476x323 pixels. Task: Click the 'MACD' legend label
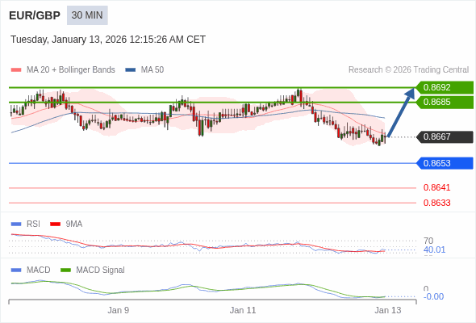tap(39, 271)
